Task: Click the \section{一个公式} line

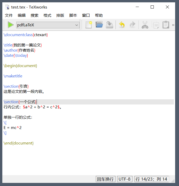Action: point(20,102)
